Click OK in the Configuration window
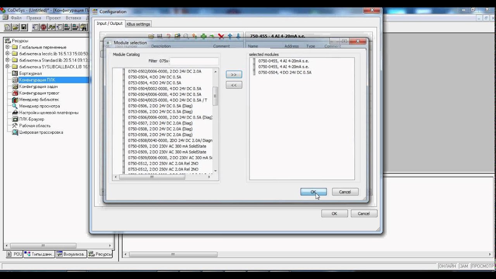 [334, 214]
